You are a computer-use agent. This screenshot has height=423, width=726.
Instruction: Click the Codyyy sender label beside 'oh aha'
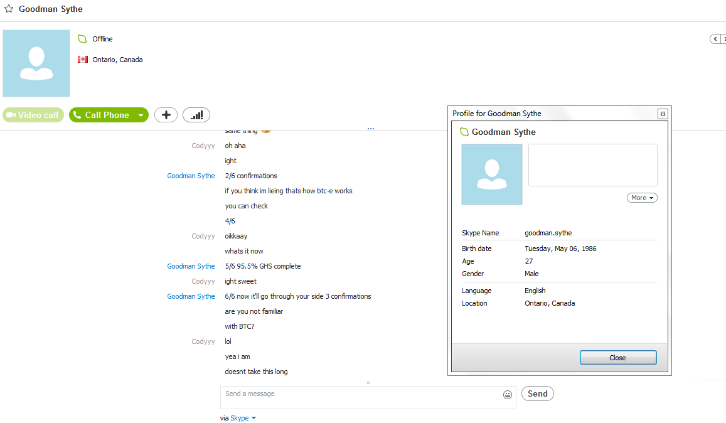(203, 146)
